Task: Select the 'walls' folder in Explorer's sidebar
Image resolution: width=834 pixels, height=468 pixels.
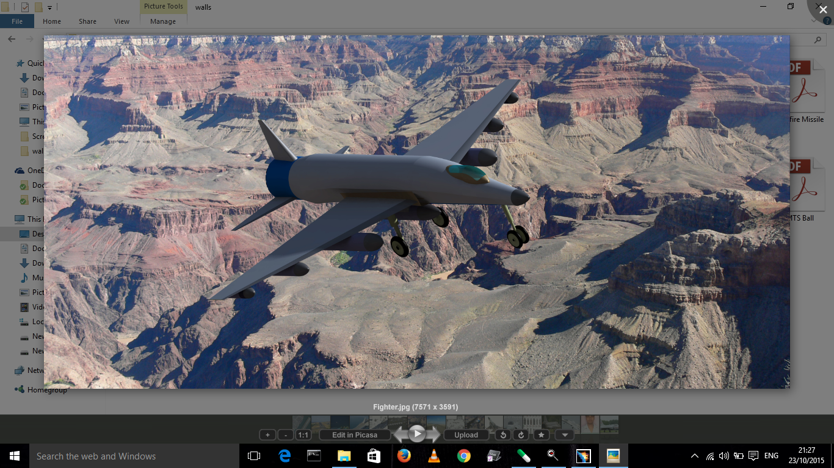Action: (32, 151)
